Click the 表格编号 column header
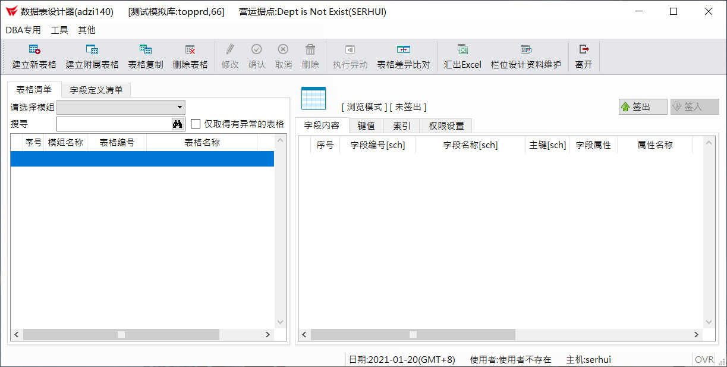Viewport: 727px width, 367px height. (117, 143)
